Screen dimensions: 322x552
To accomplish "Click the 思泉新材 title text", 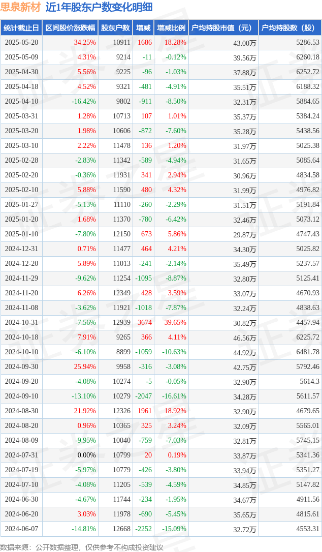I will [x=20, y=7].
